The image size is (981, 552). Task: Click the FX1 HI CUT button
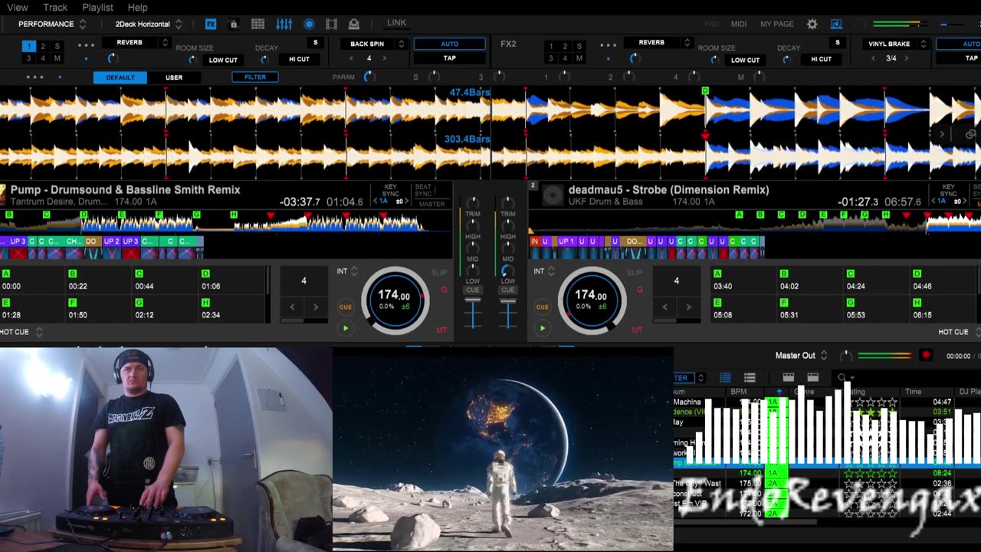tap(300, 59)
